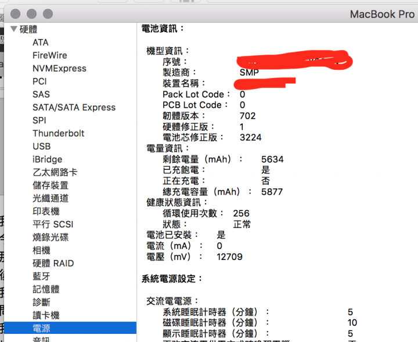Click the Pack Lot Code label
Image resolution: width=418 pixels, height=342 pixels.
tap(196, 94)
